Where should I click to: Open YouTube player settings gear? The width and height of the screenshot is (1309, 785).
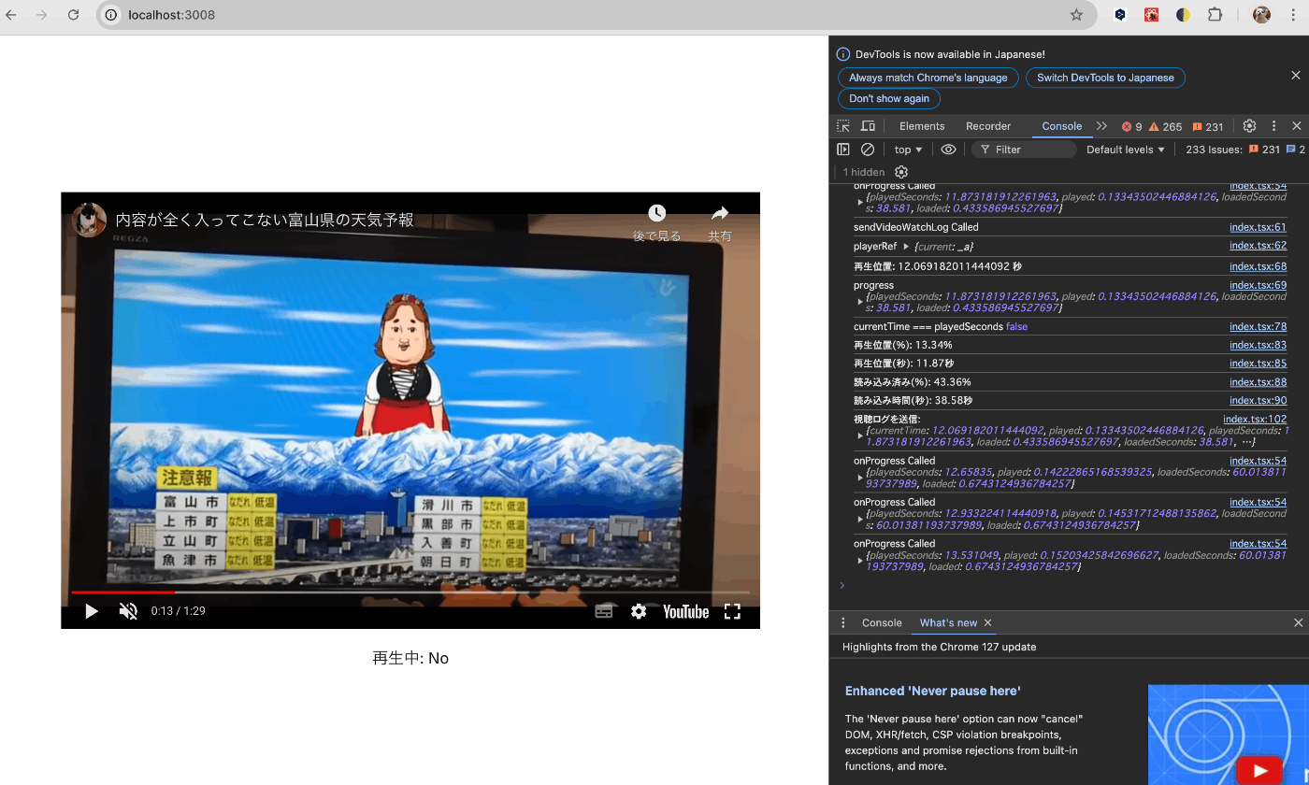tap(639, 611)
